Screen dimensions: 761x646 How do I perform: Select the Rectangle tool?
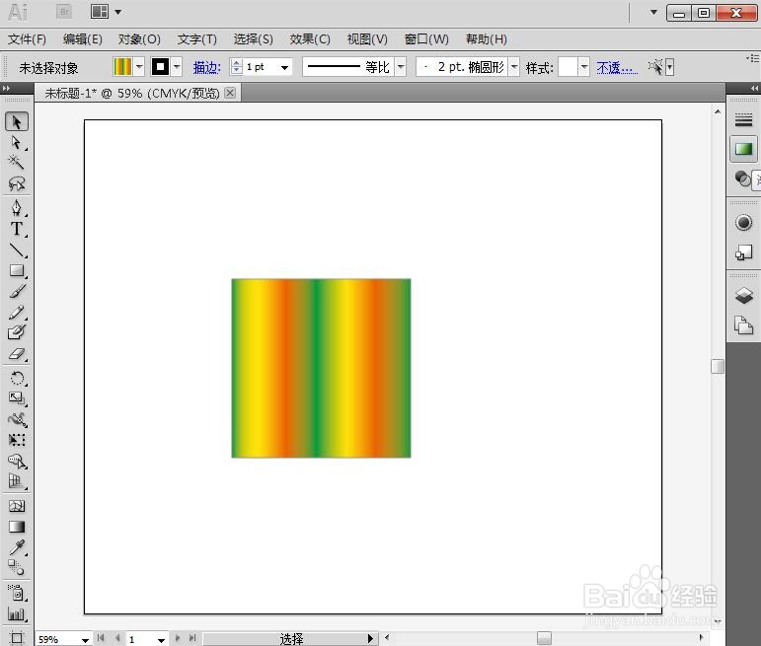click(17, 270)
